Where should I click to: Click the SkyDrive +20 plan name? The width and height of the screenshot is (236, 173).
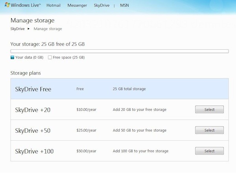pyautogui.click(x=33, y=110)
